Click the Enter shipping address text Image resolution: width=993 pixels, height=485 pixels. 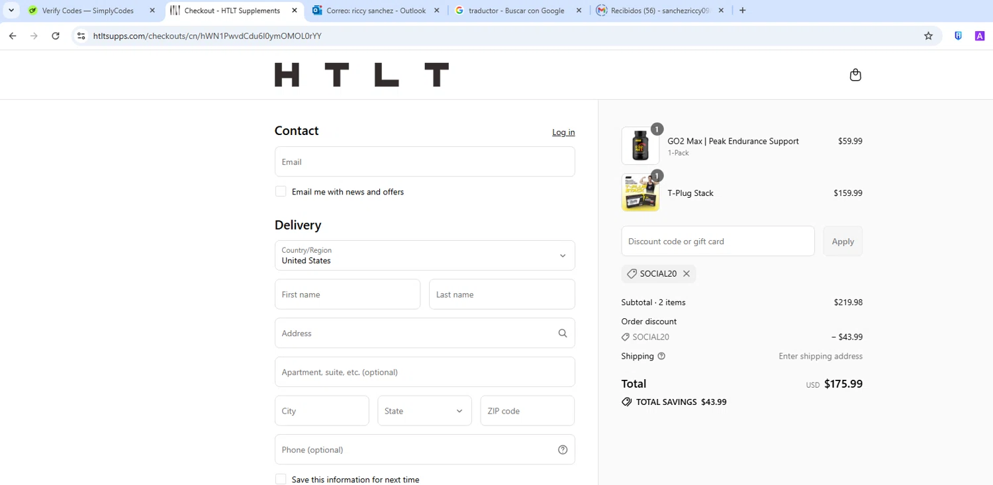pyautogui.click(x=820, y=356)
